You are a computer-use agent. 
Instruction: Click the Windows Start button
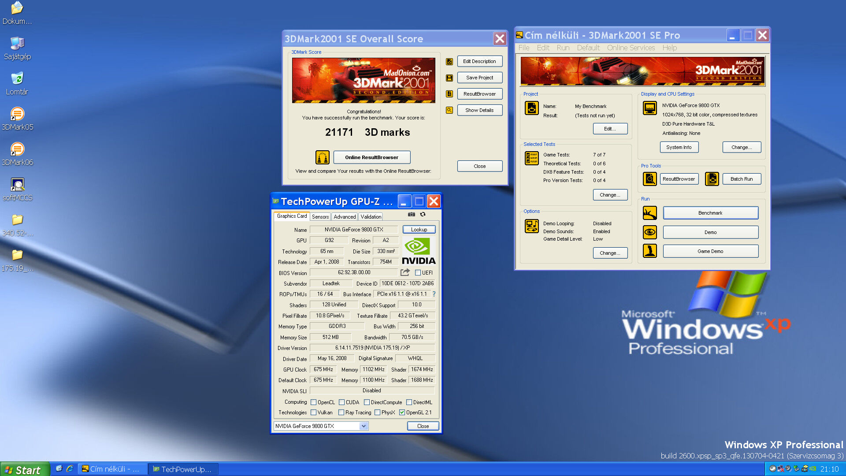(24, 470)
